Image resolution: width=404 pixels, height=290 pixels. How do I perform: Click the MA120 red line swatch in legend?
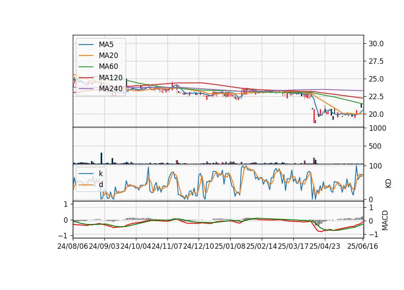coord(86,78)
